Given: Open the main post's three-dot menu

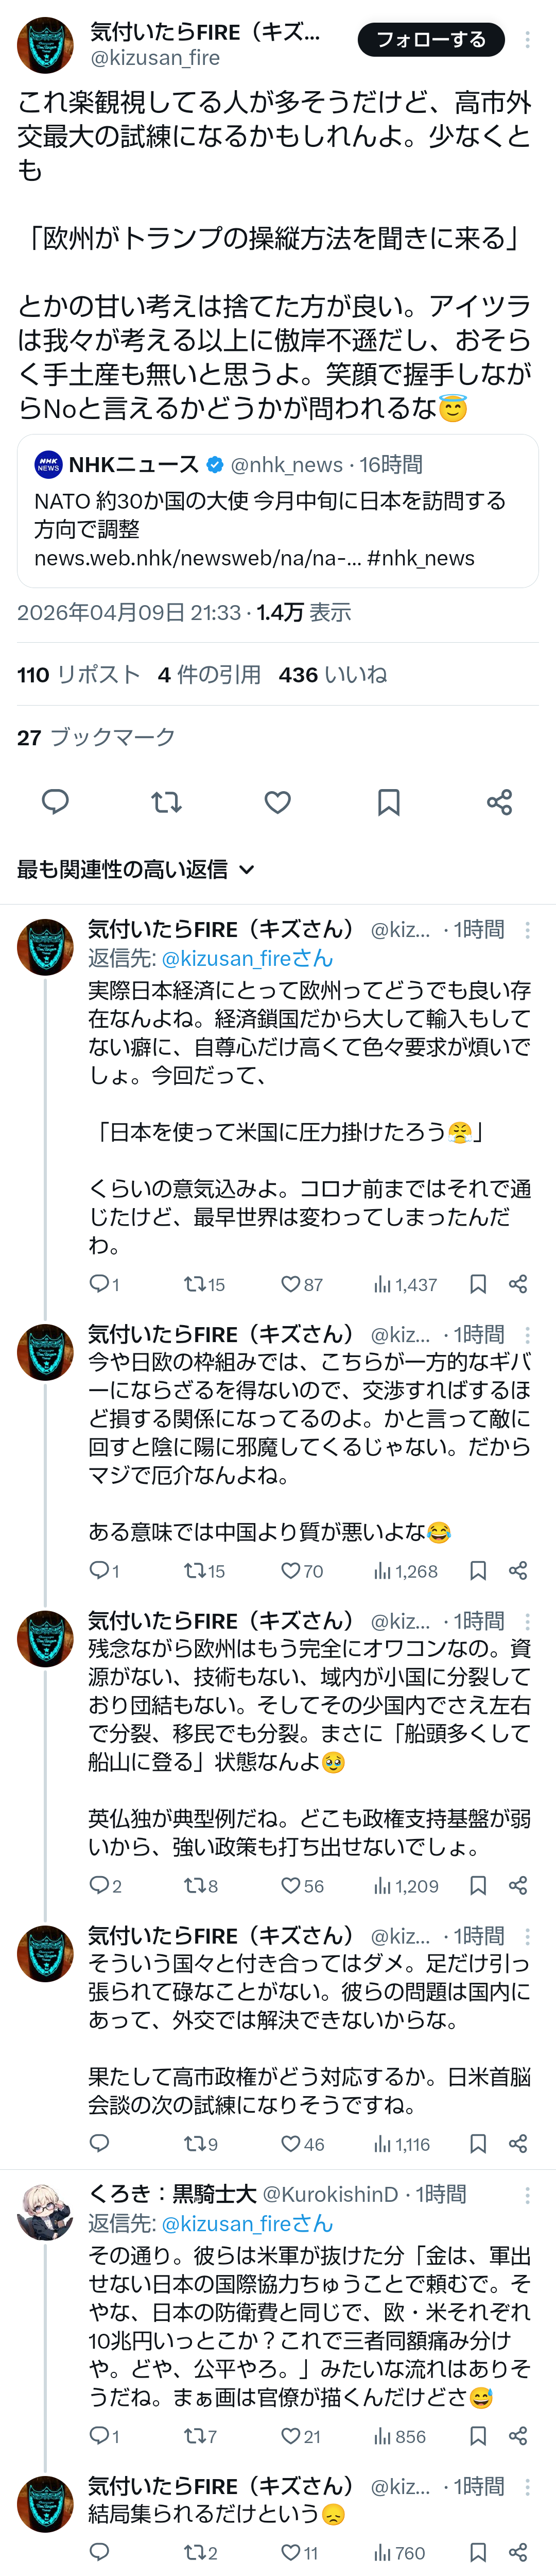Looking at the screenshot, I should [x=527, y=40].
